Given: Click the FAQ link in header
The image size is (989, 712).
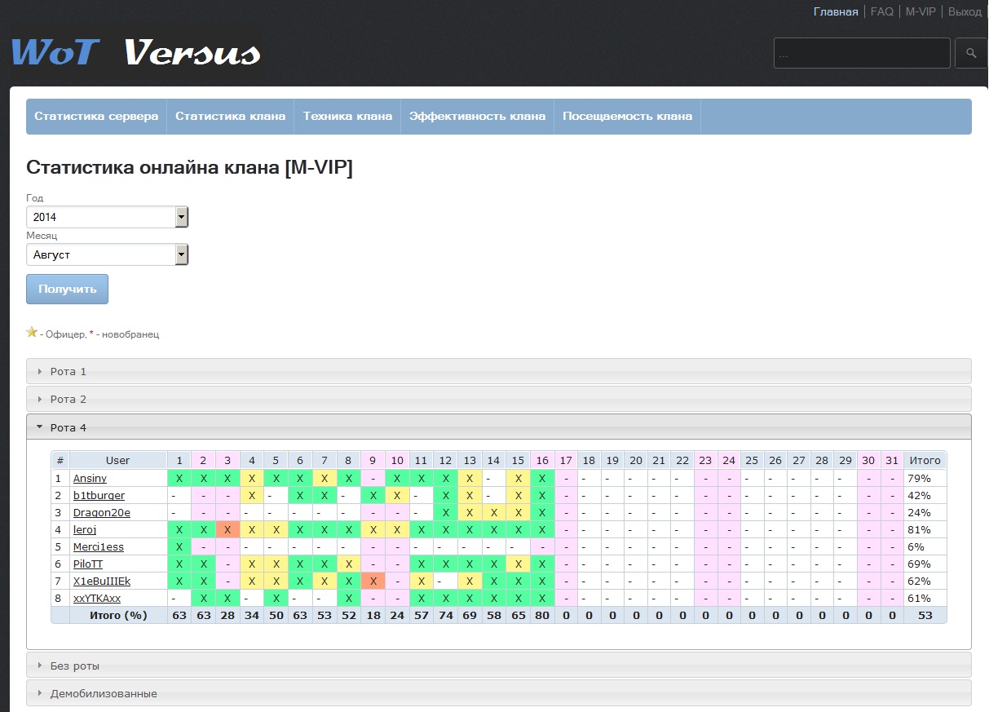Looking at the screenshot, I should 881,12.
